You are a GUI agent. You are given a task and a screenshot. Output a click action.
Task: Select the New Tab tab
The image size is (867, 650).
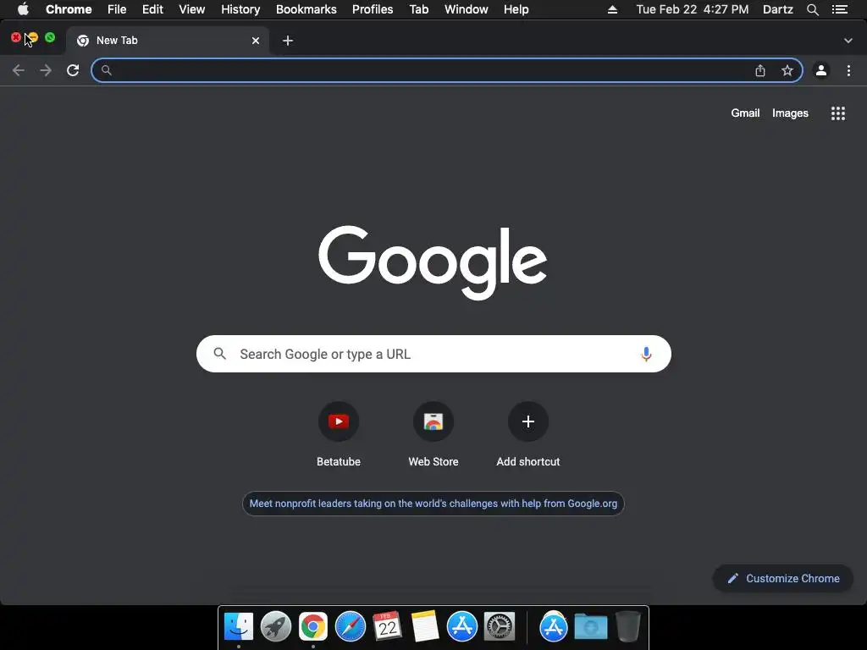(x=168, y=41)
